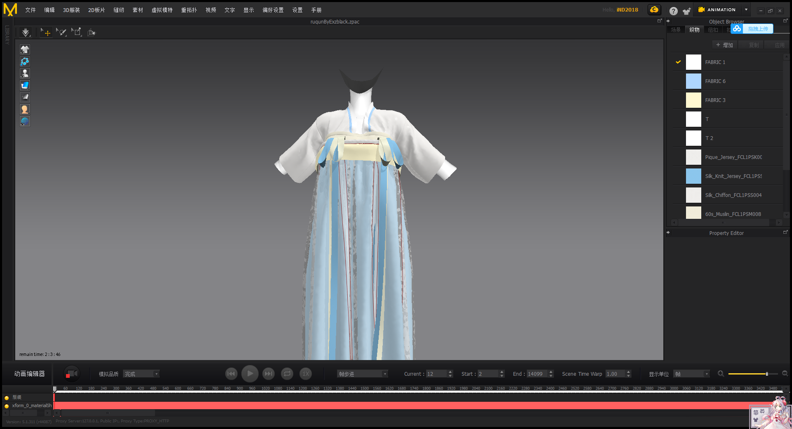Toggle the Show Garment shirt icon
The height and width of the screenshot is (429, 792).
(x=25, y=50)
